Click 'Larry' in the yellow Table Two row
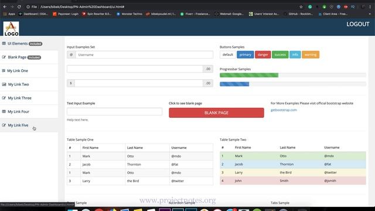 [x=238, y=172]
